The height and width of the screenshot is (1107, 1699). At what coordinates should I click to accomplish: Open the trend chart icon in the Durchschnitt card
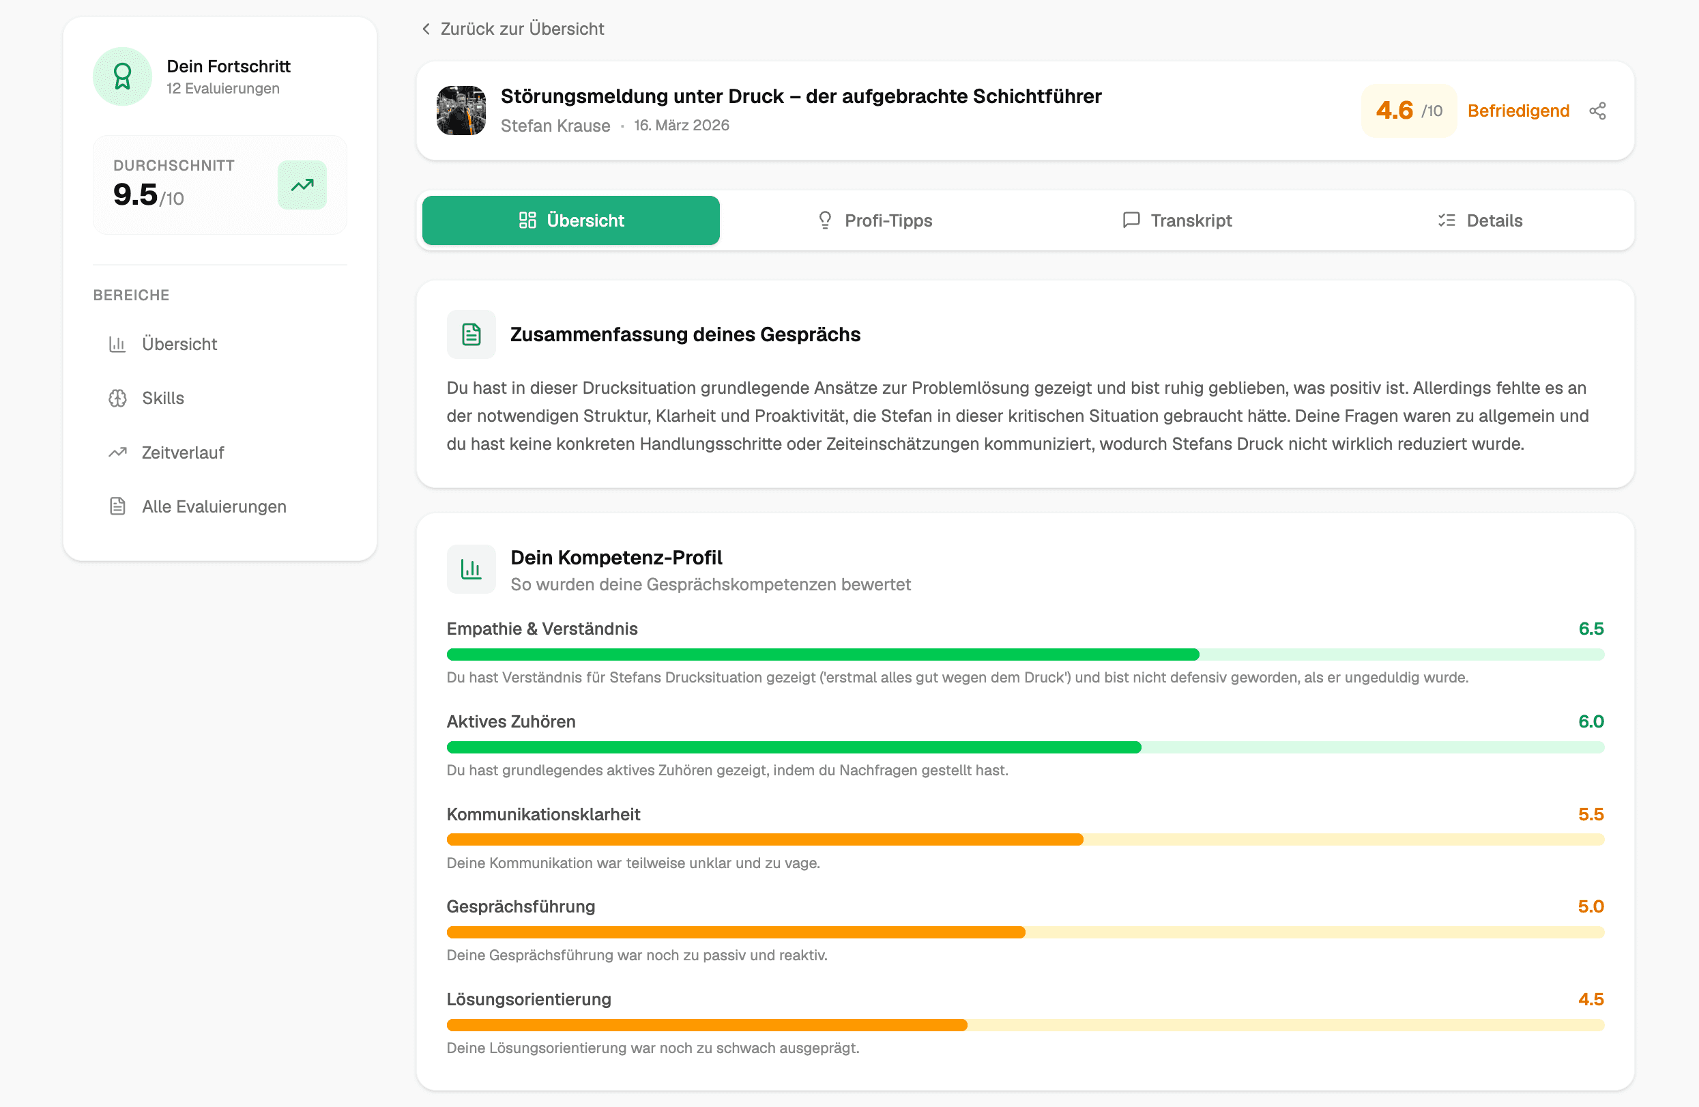(x=302, y=184)
